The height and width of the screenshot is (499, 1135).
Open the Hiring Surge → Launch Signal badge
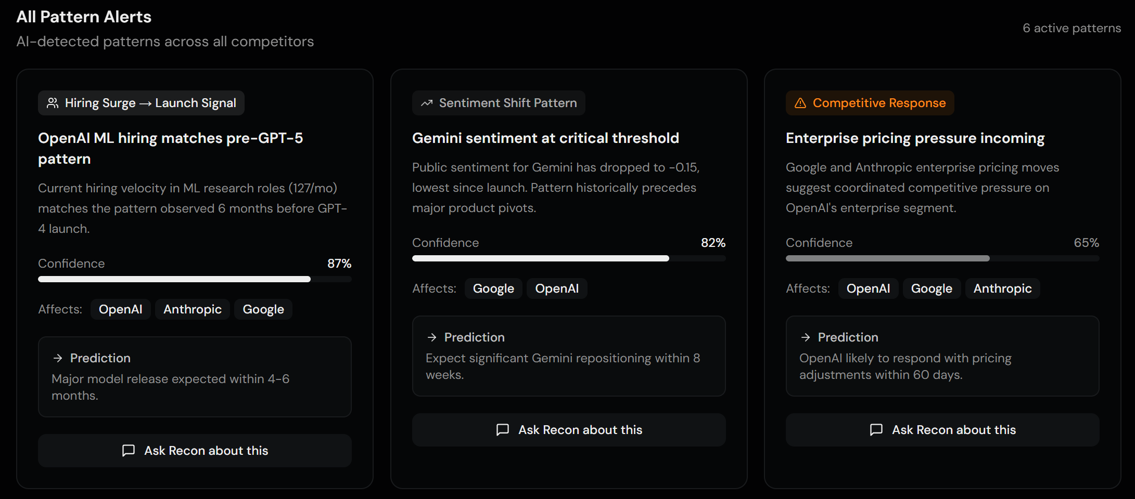pos(141,103)
